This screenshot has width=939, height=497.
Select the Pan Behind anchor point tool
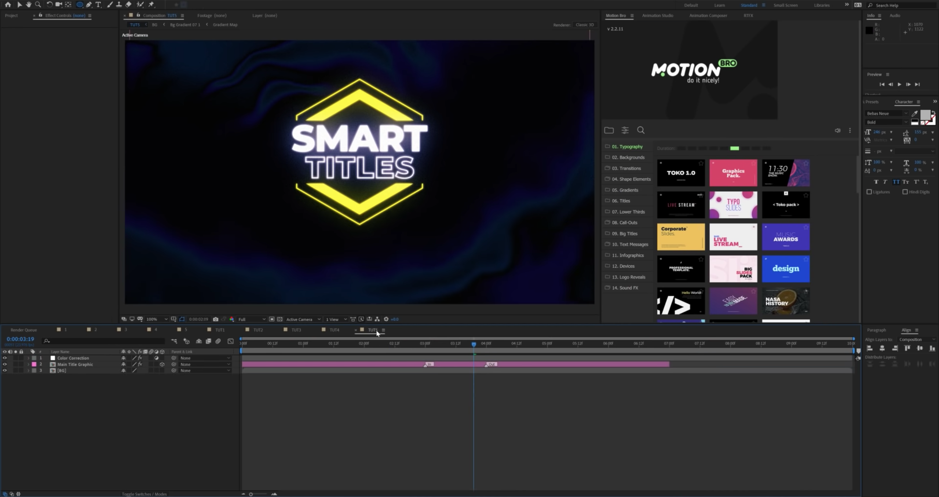(x=68, y=5)
